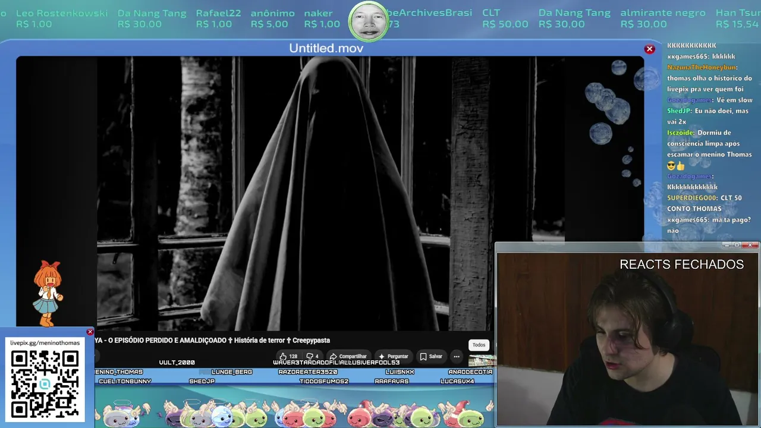Viewport: 761px width, 428px height.
Task: Click the name tag 'TIODOSFUMOS2'
Action: (x=324, y=382)
